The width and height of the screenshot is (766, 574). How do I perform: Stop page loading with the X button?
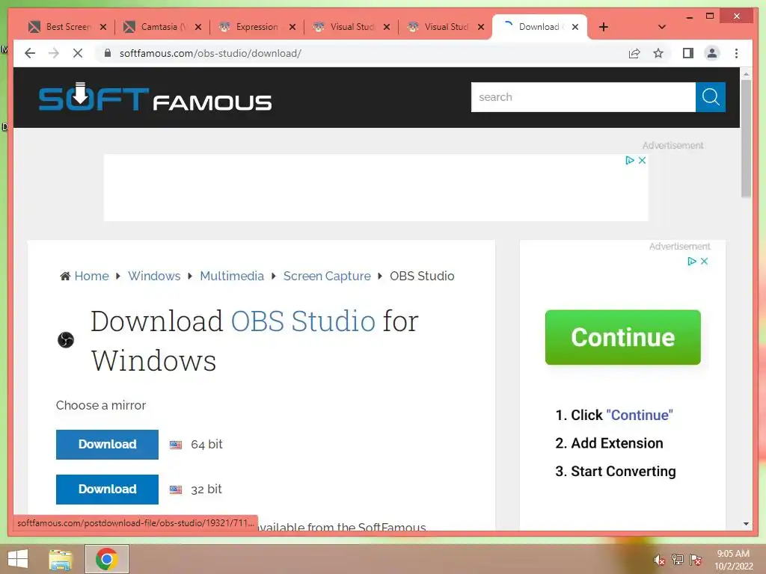(78, 53)
